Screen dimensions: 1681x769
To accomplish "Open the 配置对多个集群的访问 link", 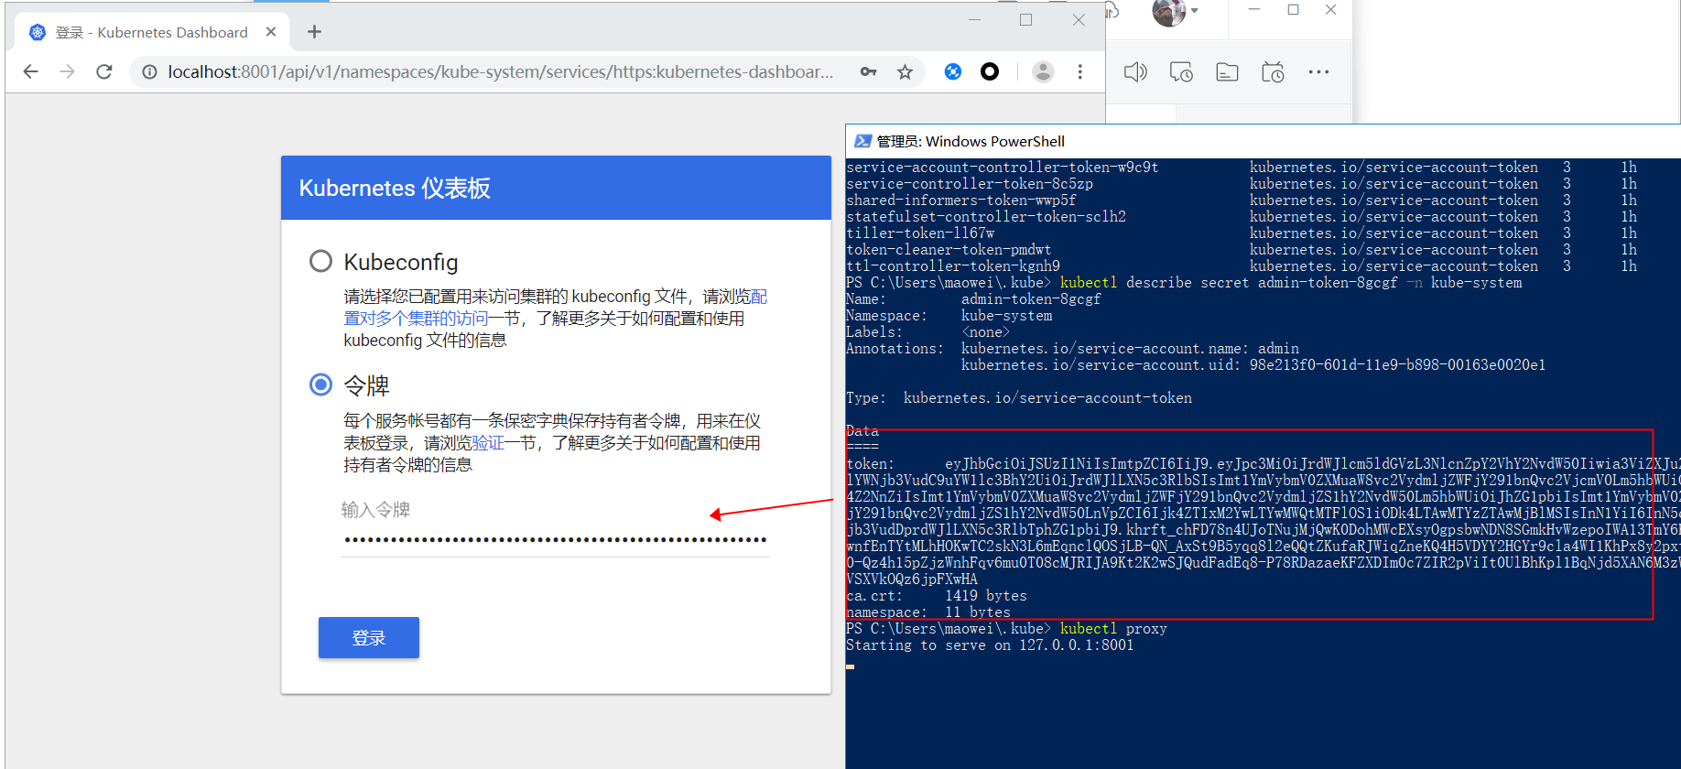I will (555, 308).
